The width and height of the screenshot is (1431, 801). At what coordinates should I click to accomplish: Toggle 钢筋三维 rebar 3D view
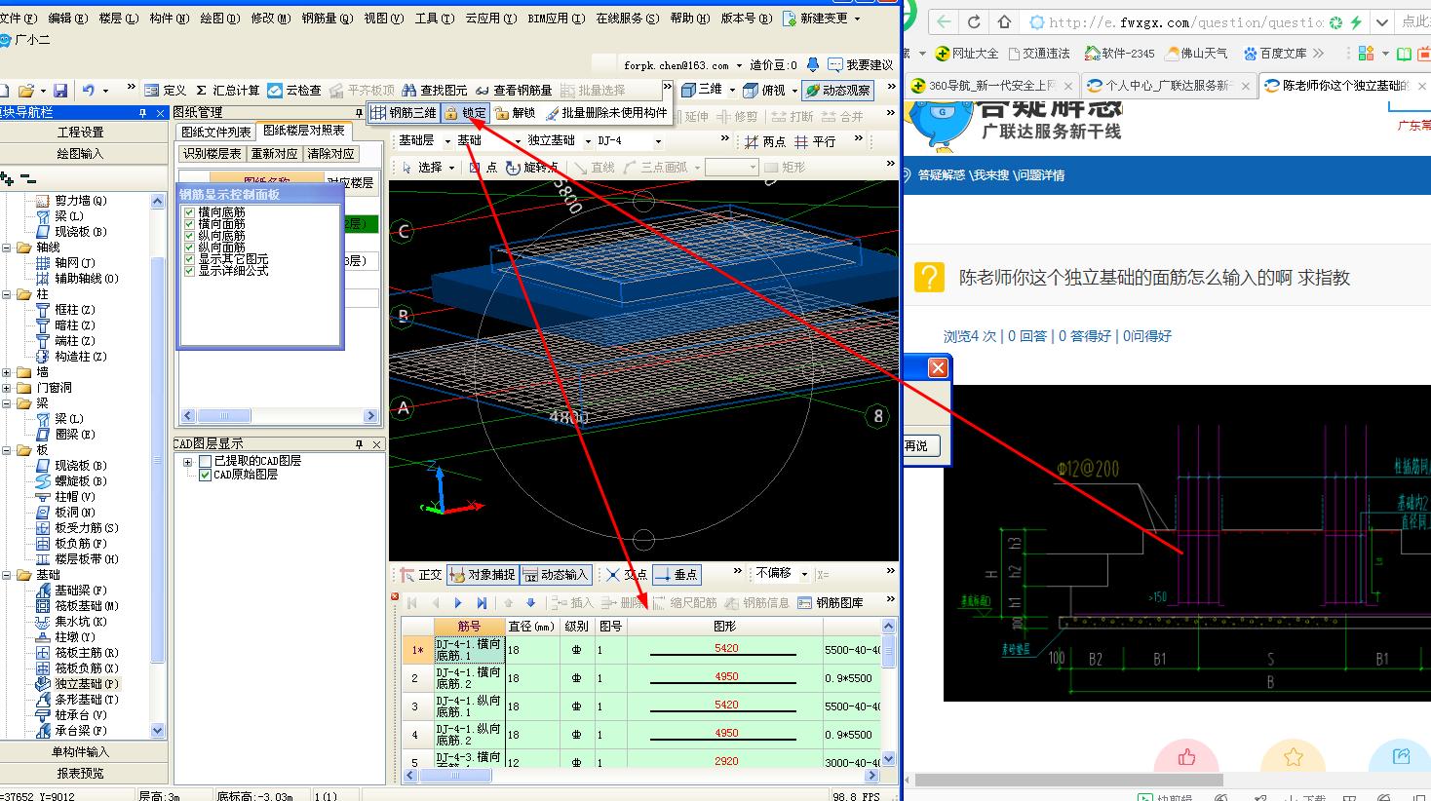tap(405, 113)
